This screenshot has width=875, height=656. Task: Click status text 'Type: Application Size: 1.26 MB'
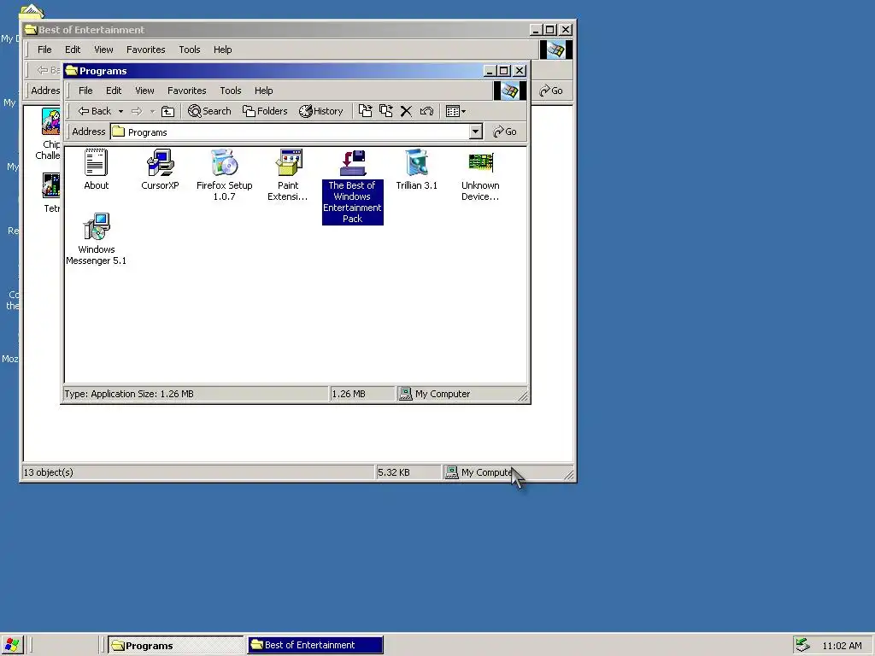tap(129, 394)
